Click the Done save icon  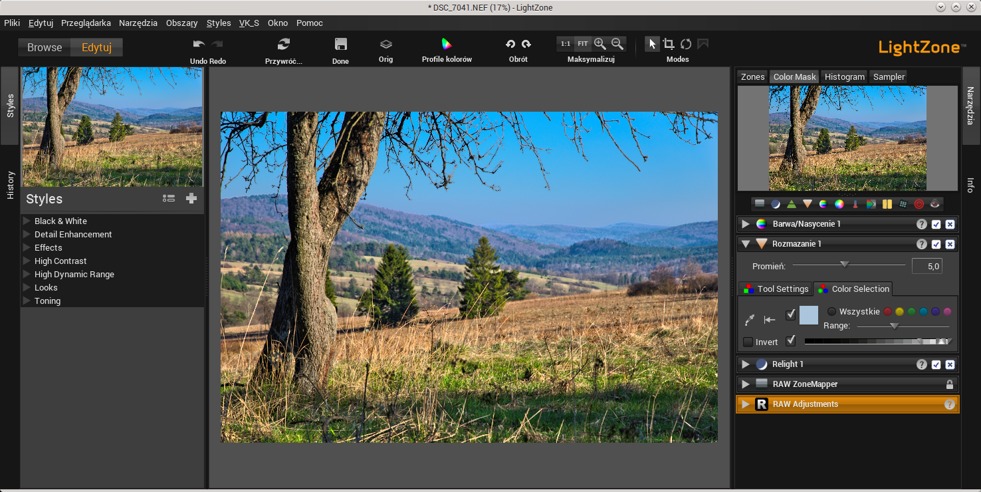(340, 44)
